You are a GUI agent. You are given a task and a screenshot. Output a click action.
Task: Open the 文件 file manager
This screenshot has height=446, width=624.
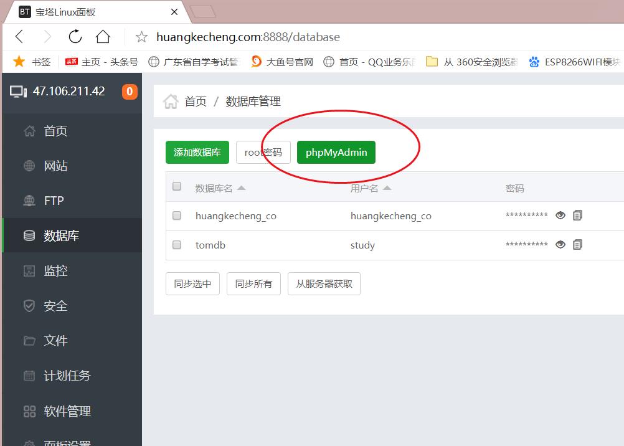(56, 340)
